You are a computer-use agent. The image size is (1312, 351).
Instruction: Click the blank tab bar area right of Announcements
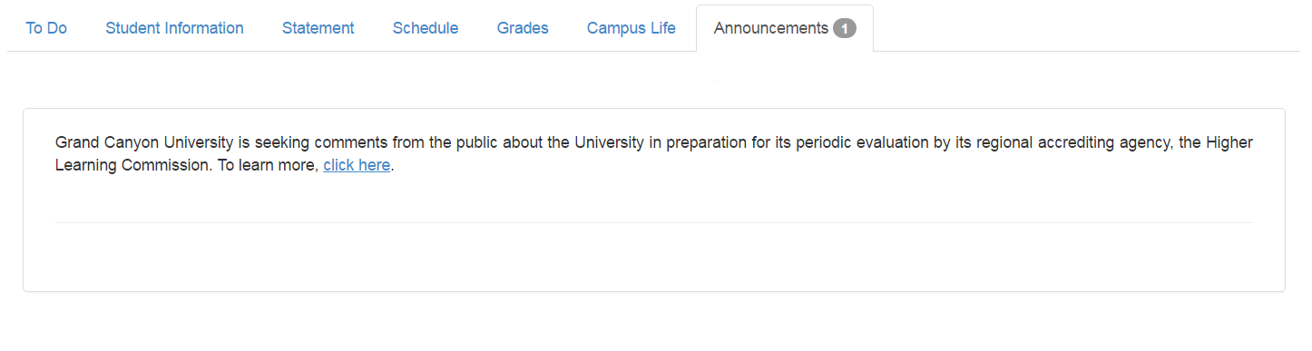(1086, 28)
